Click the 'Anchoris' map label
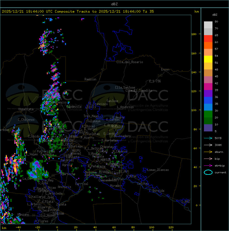Image resolution: width=229 pixels, height=231 pixels. 64,187
